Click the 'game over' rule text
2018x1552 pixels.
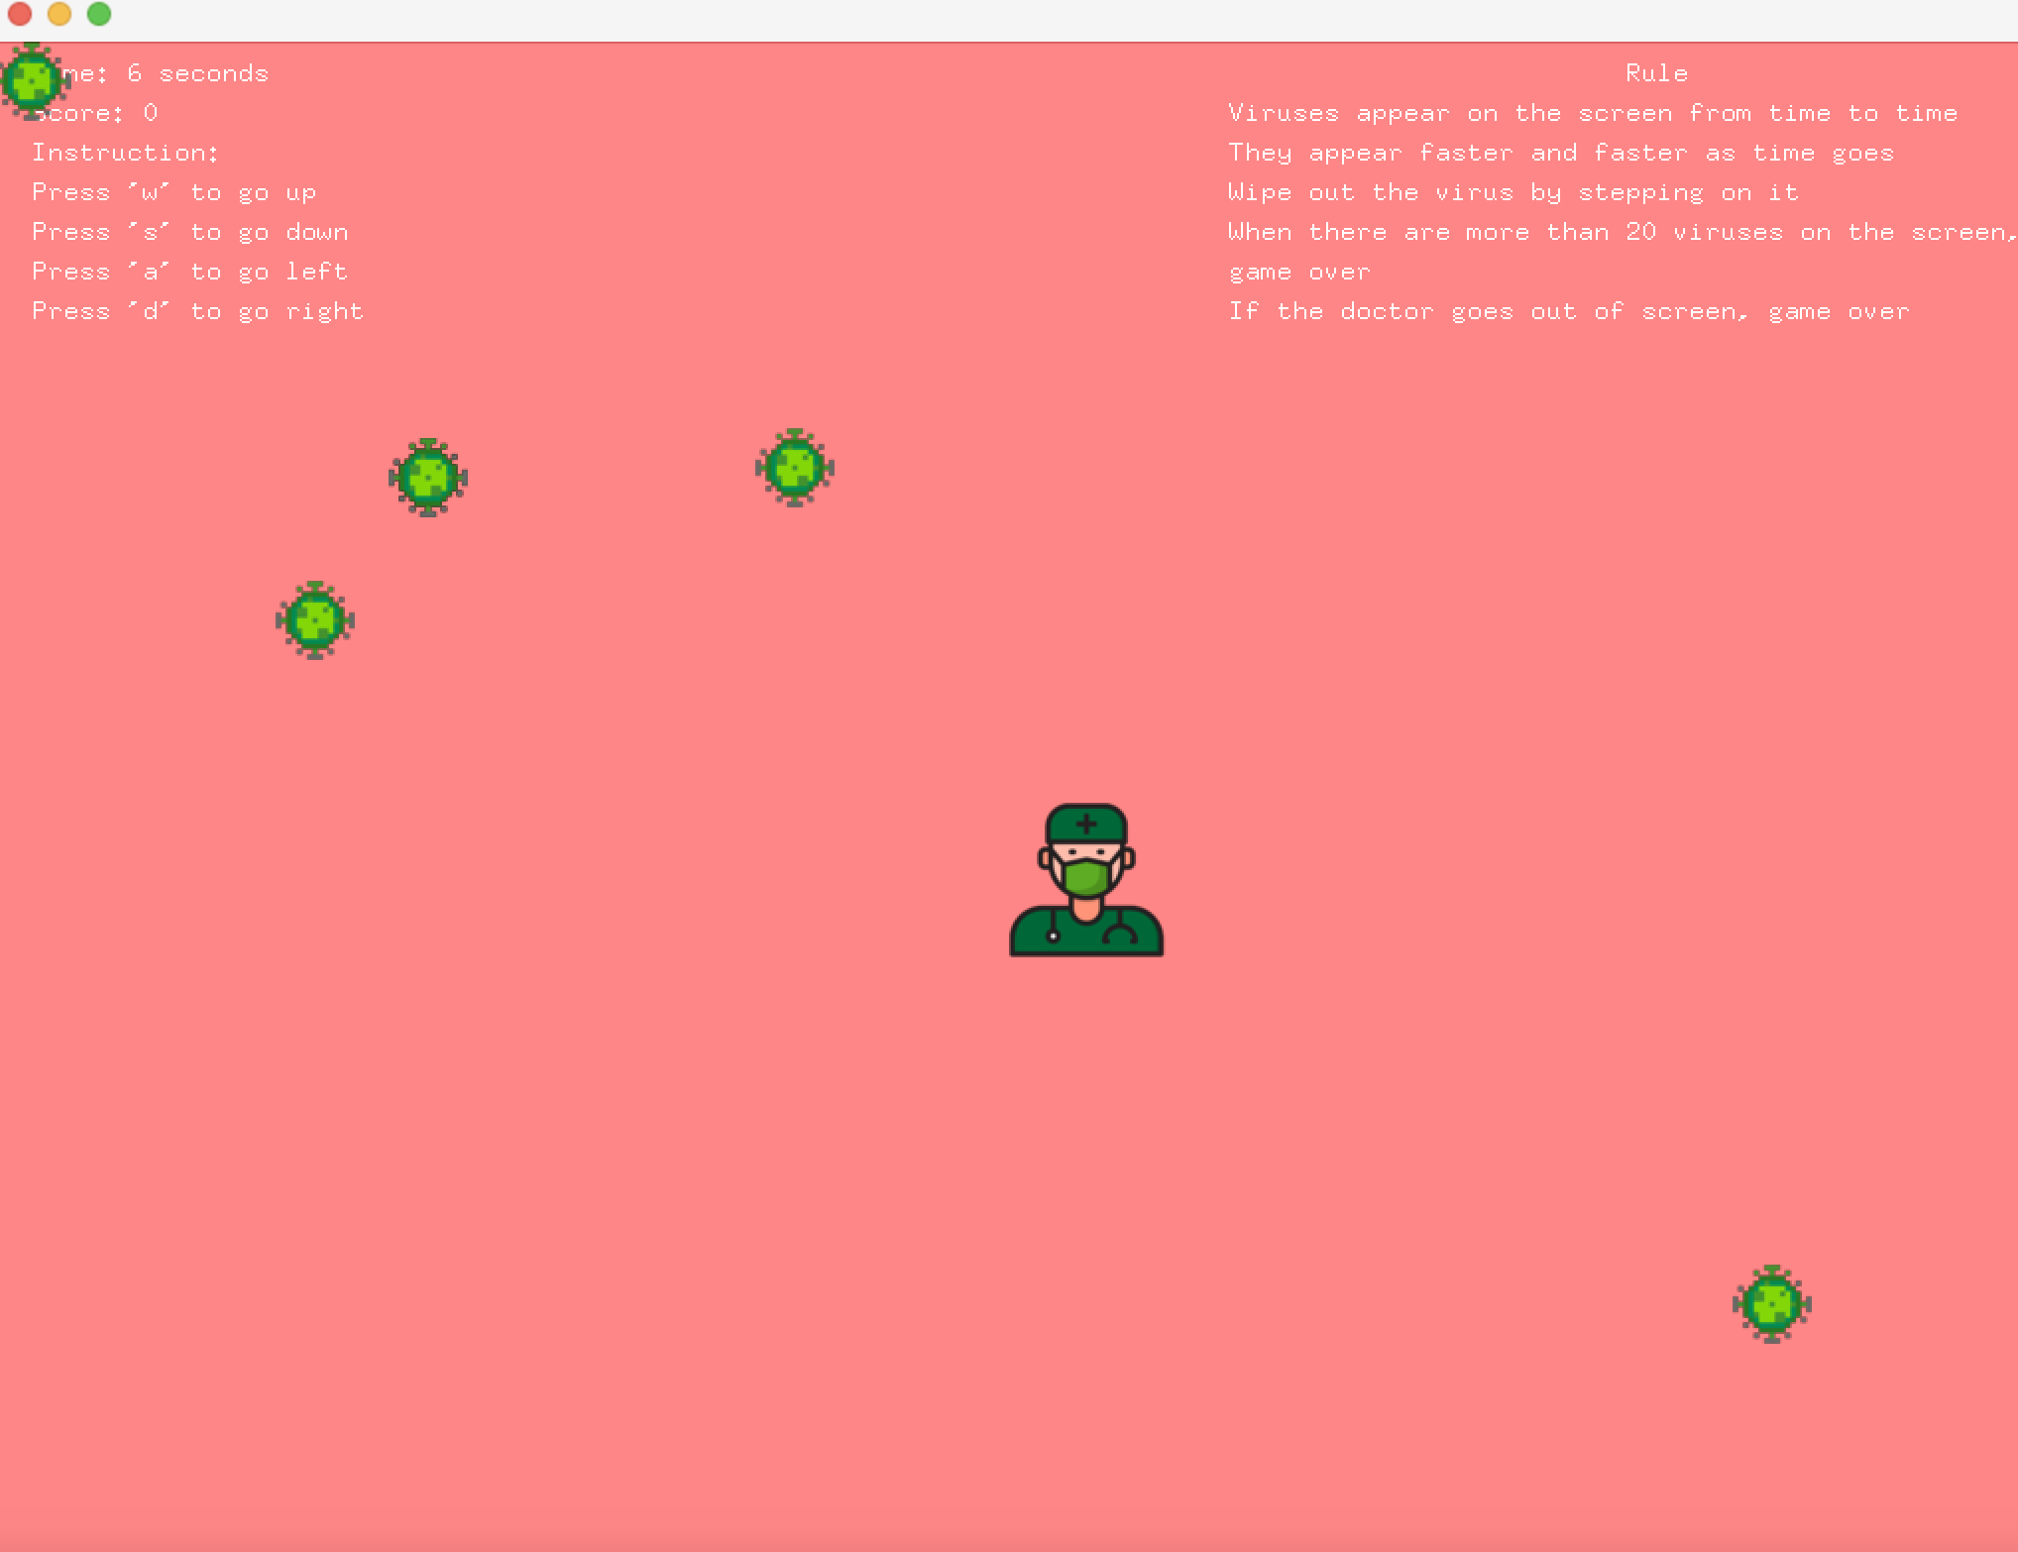coord(1298,271)
